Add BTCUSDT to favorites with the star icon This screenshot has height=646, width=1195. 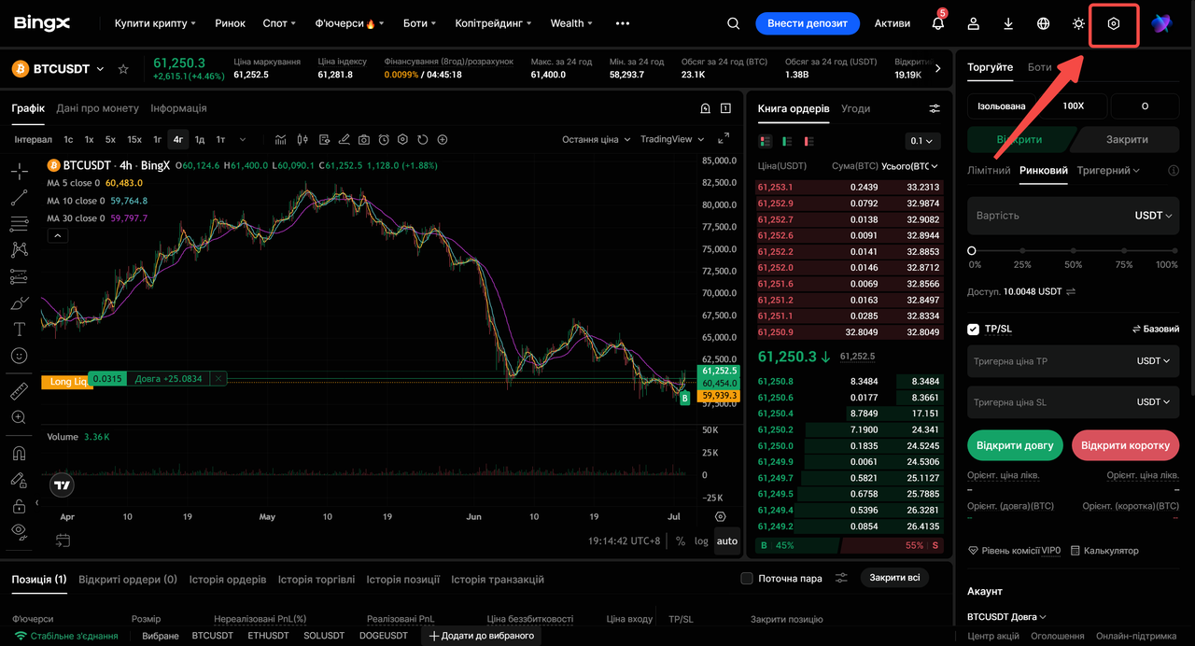pos(123,69)
